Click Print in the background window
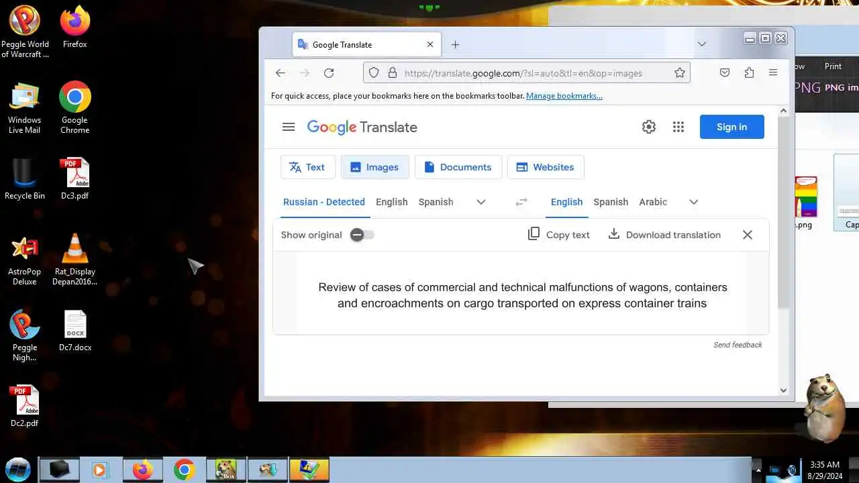 point(833,66)
